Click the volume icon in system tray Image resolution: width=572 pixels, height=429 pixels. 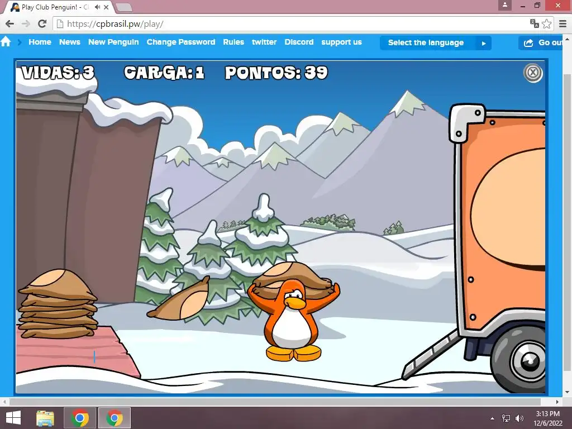[519, 418]
